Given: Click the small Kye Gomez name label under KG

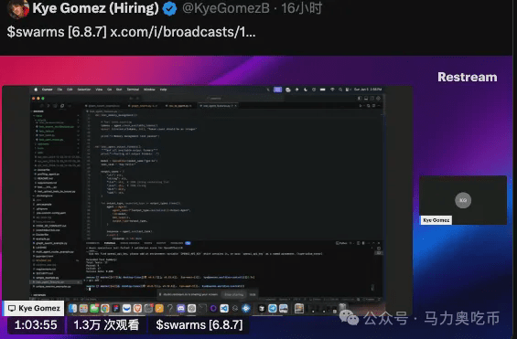Looking at the screenshot, I should point(436,220).
